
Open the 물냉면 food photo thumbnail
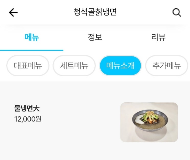tap(149, 122)
